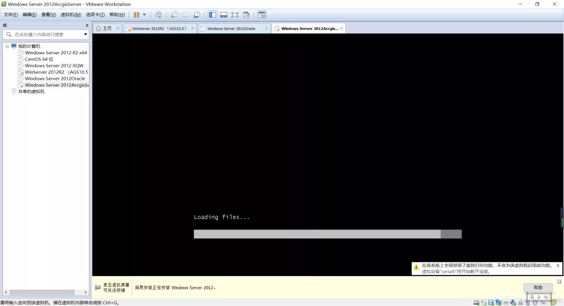Viewport: 564px width, 306px height.
Task: Switch to the WinServer 2012R2 (AGS10.5) tab
Action: tap(157, 28)
